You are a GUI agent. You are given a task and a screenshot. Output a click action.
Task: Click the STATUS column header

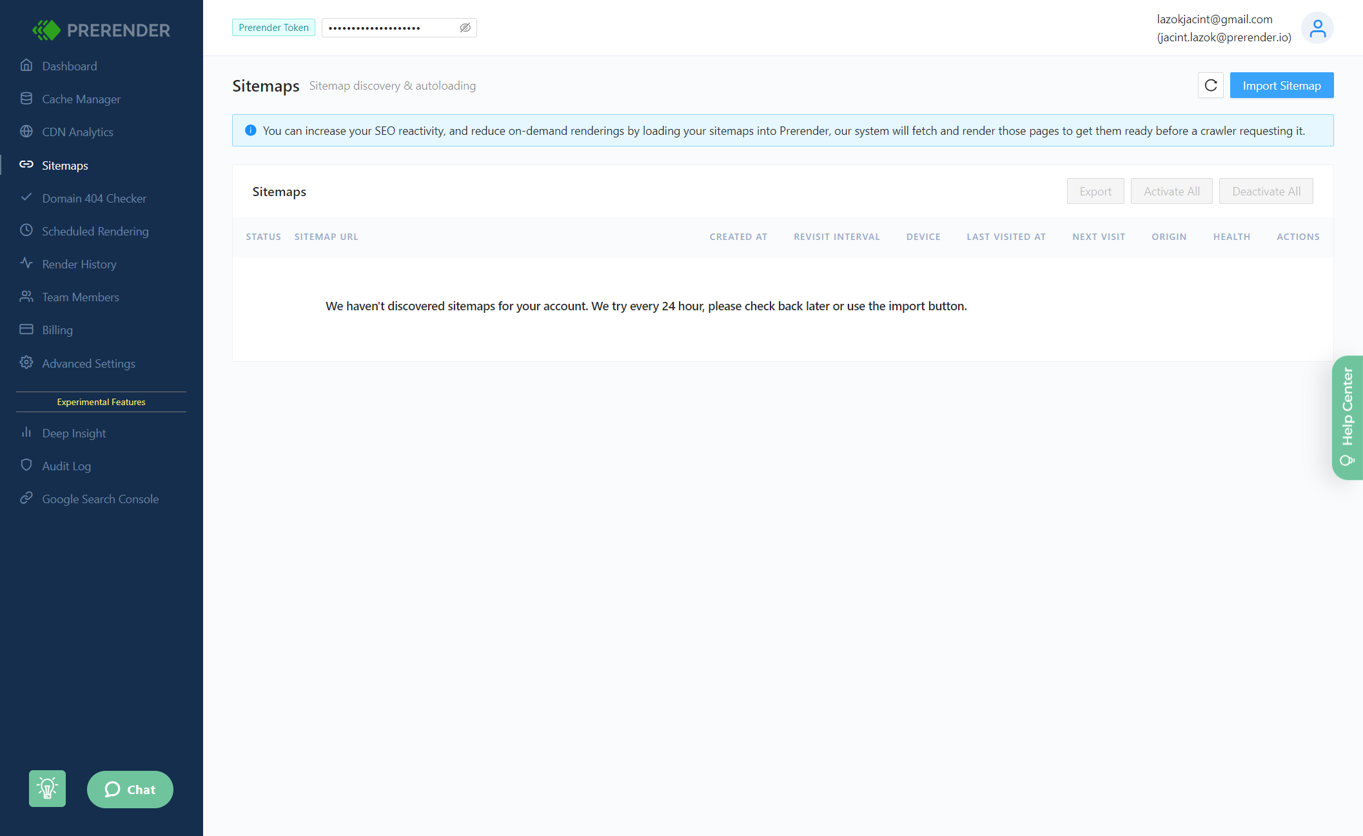tap(263, 237)
